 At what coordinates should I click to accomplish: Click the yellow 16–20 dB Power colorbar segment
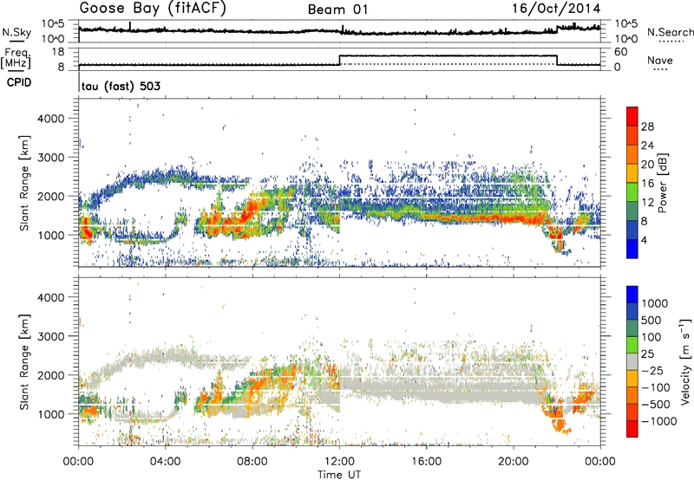(x=632, y=172)
